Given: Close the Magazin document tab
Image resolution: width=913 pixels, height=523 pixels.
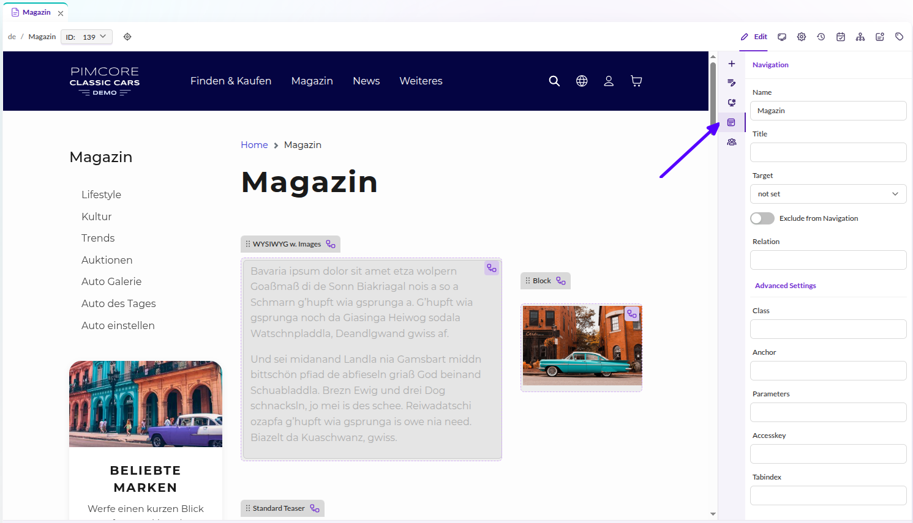Looking at the screenshot, I should (x=61, y=13).
